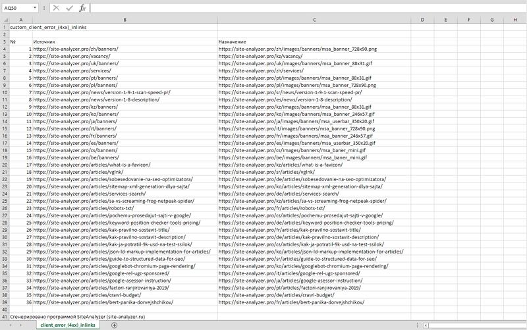Click source cell articles/google-asessor-instruction/

pyautogui.click(x=125, y=281)
